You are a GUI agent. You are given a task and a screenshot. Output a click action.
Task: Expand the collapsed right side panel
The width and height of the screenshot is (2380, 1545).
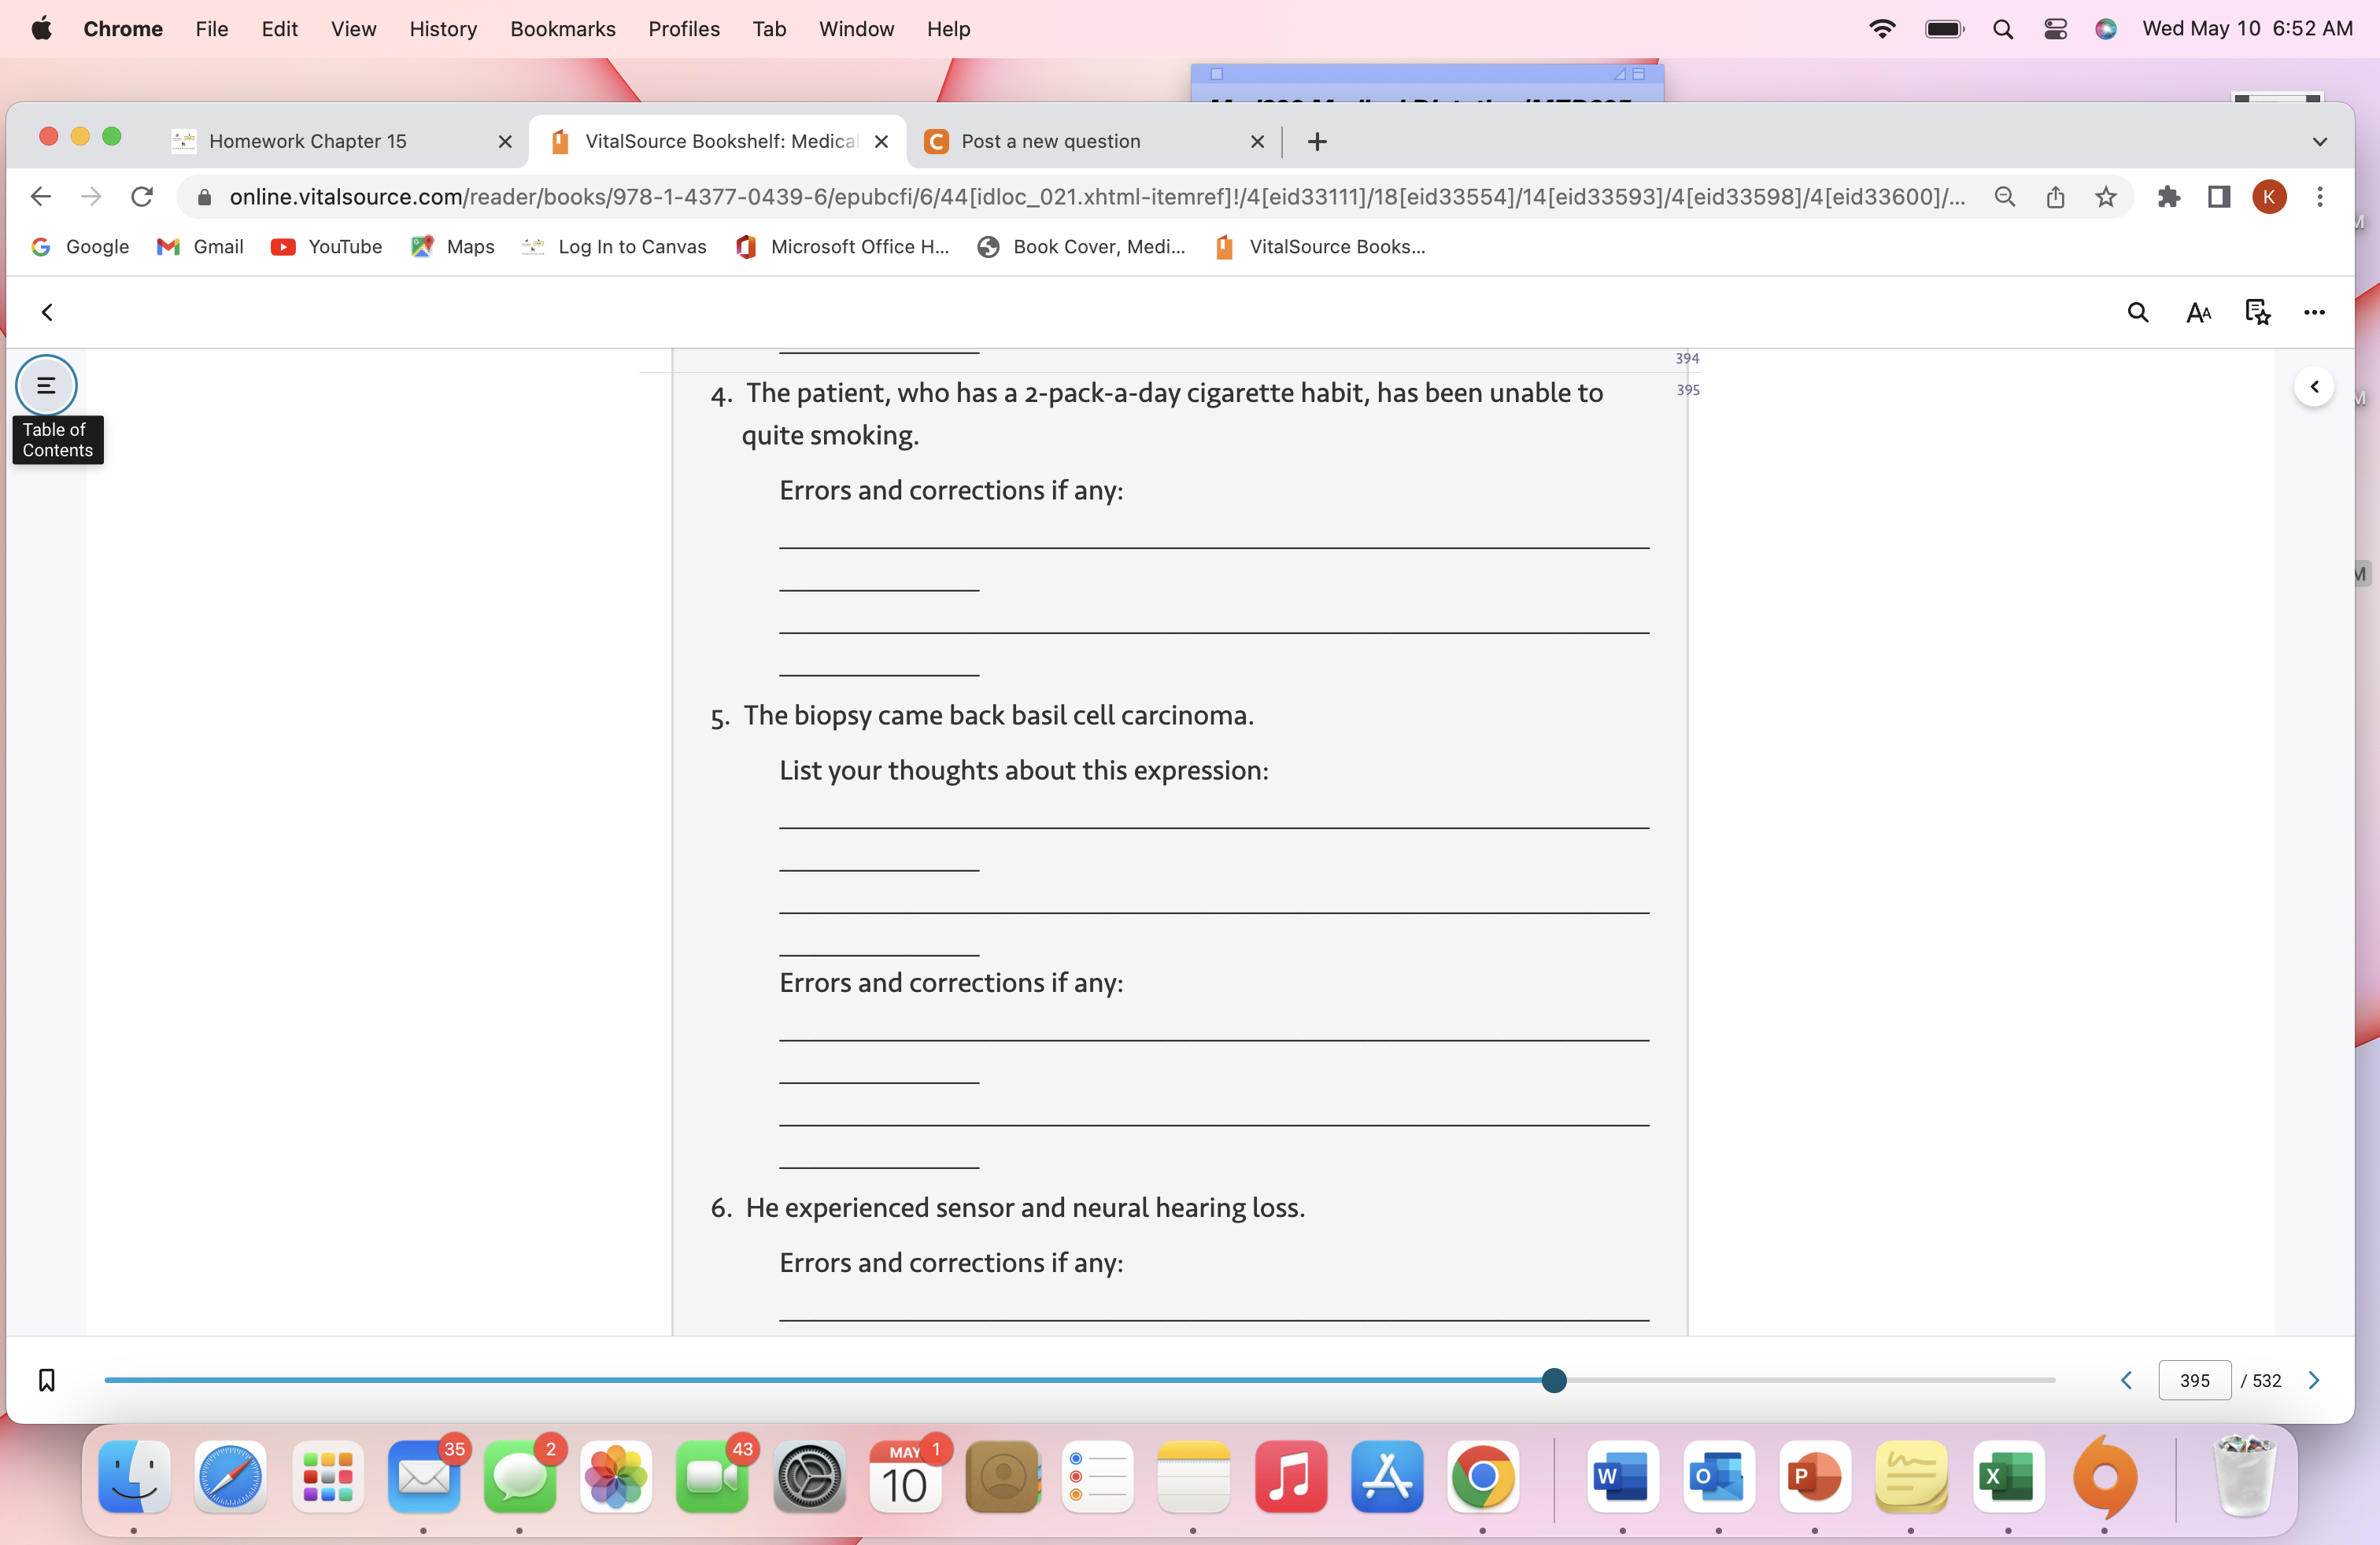2314,387
